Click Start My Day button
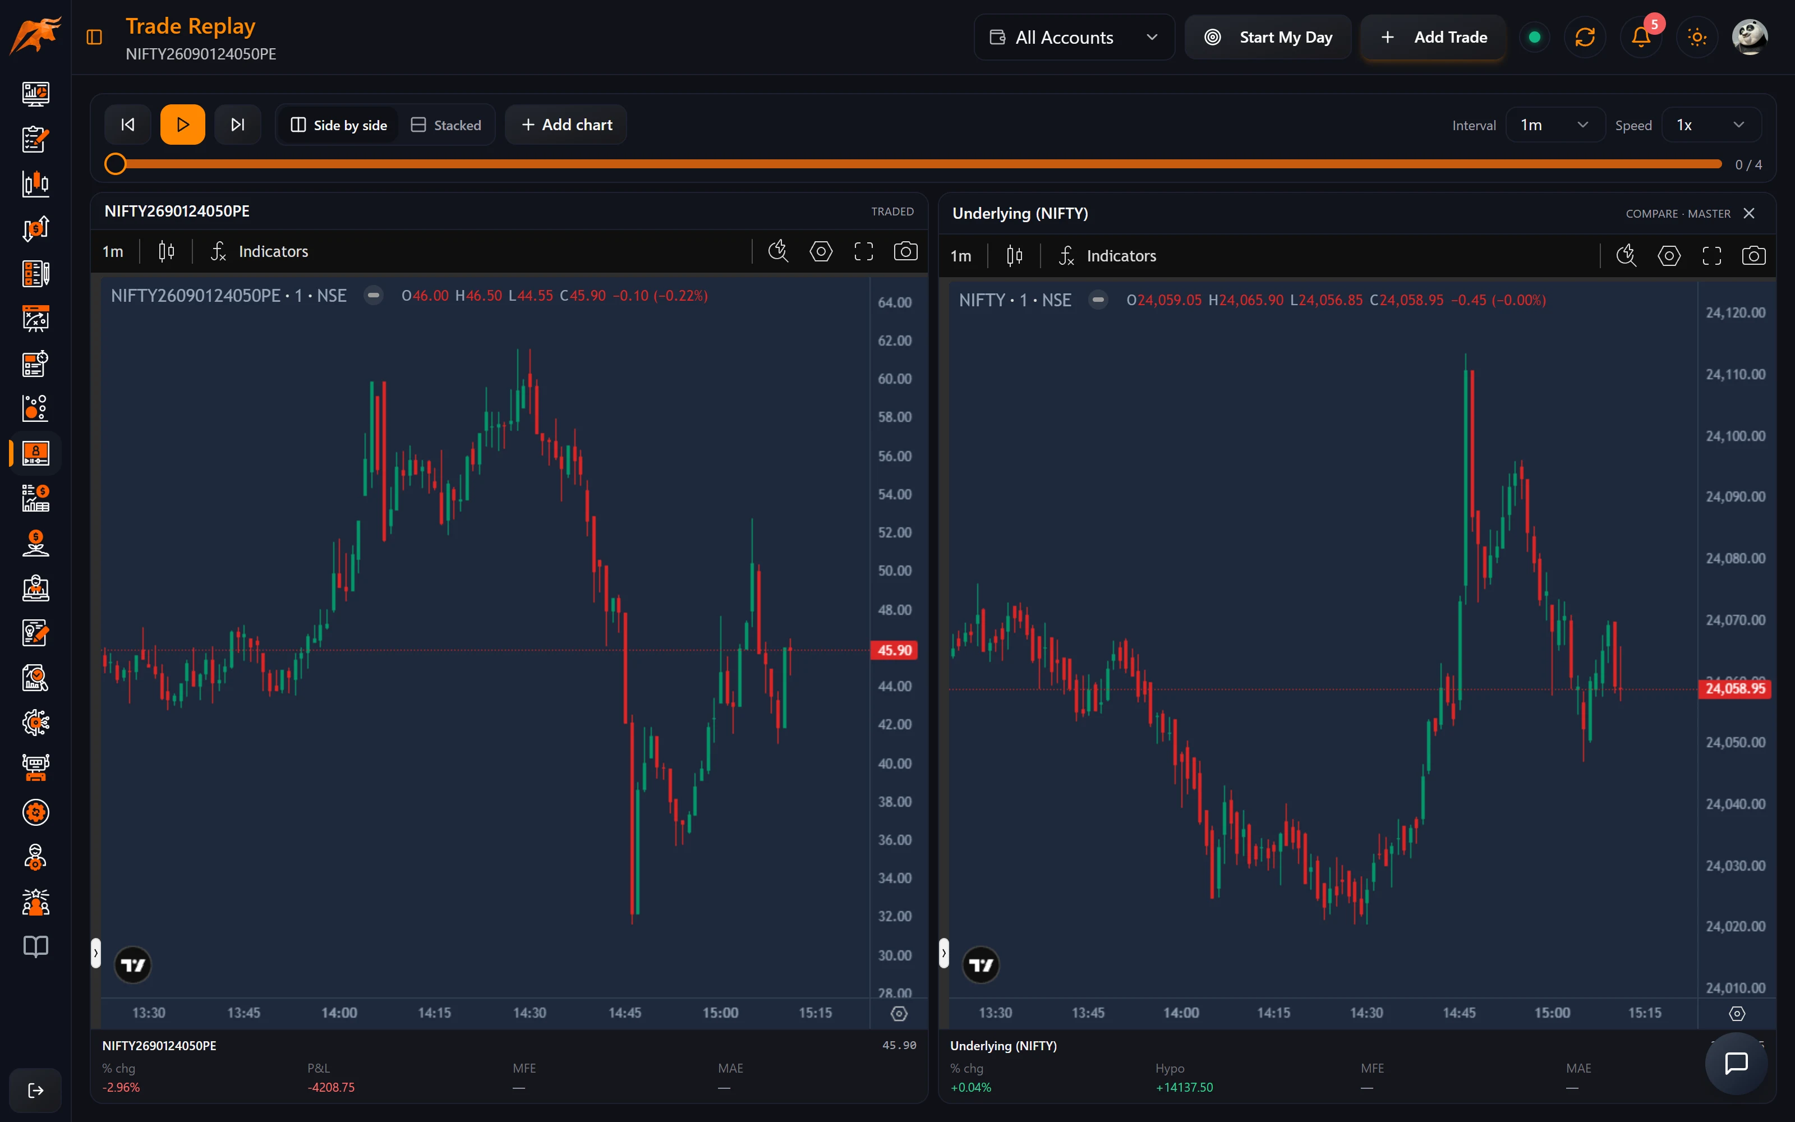The height and width of the screenshot is (1122, 1795). click(1268, 37)
